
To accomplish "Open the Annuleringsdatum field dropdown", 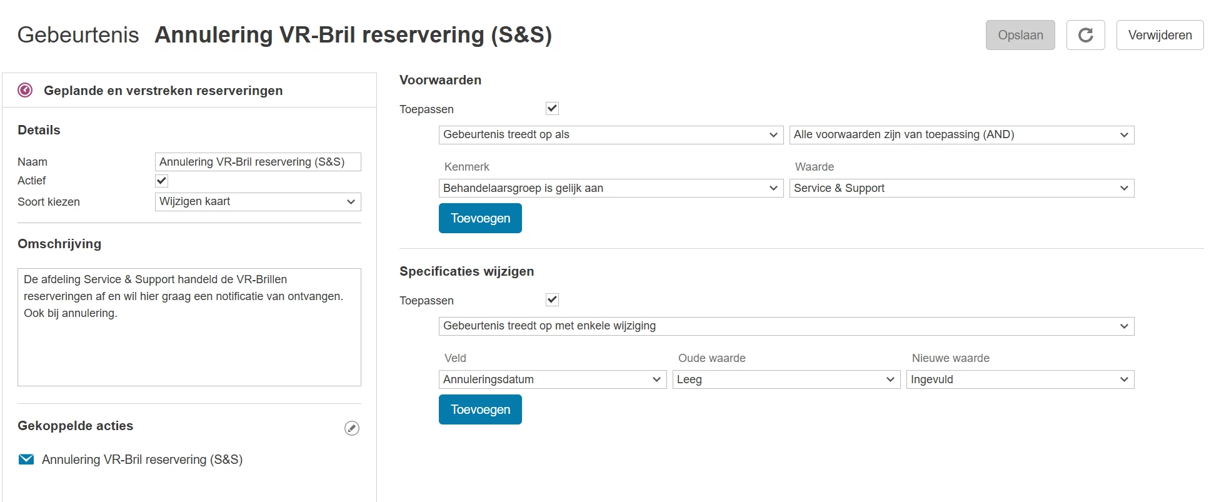I will click(552, 379).
